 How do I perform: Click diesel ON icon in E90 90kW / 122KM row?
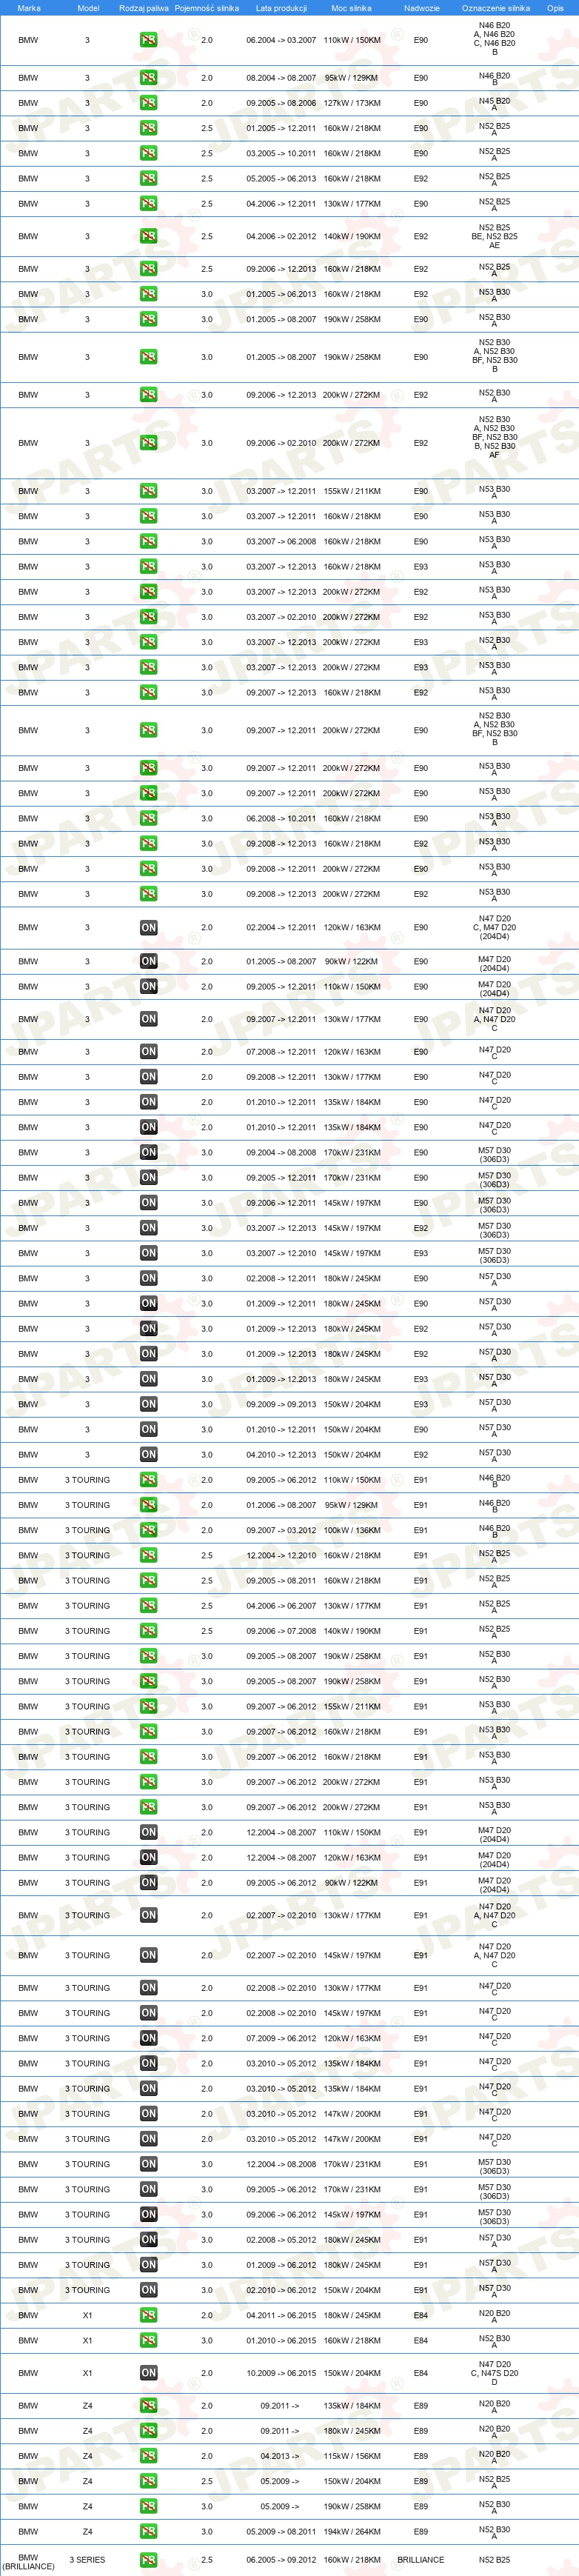point(148,961)
